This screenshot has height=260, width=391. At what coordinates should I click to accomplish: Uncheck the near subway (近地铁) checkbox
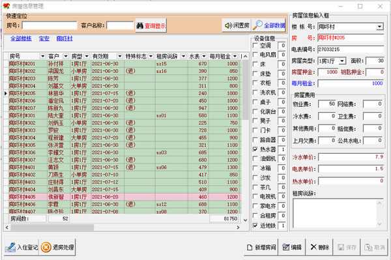click(255, 225)
